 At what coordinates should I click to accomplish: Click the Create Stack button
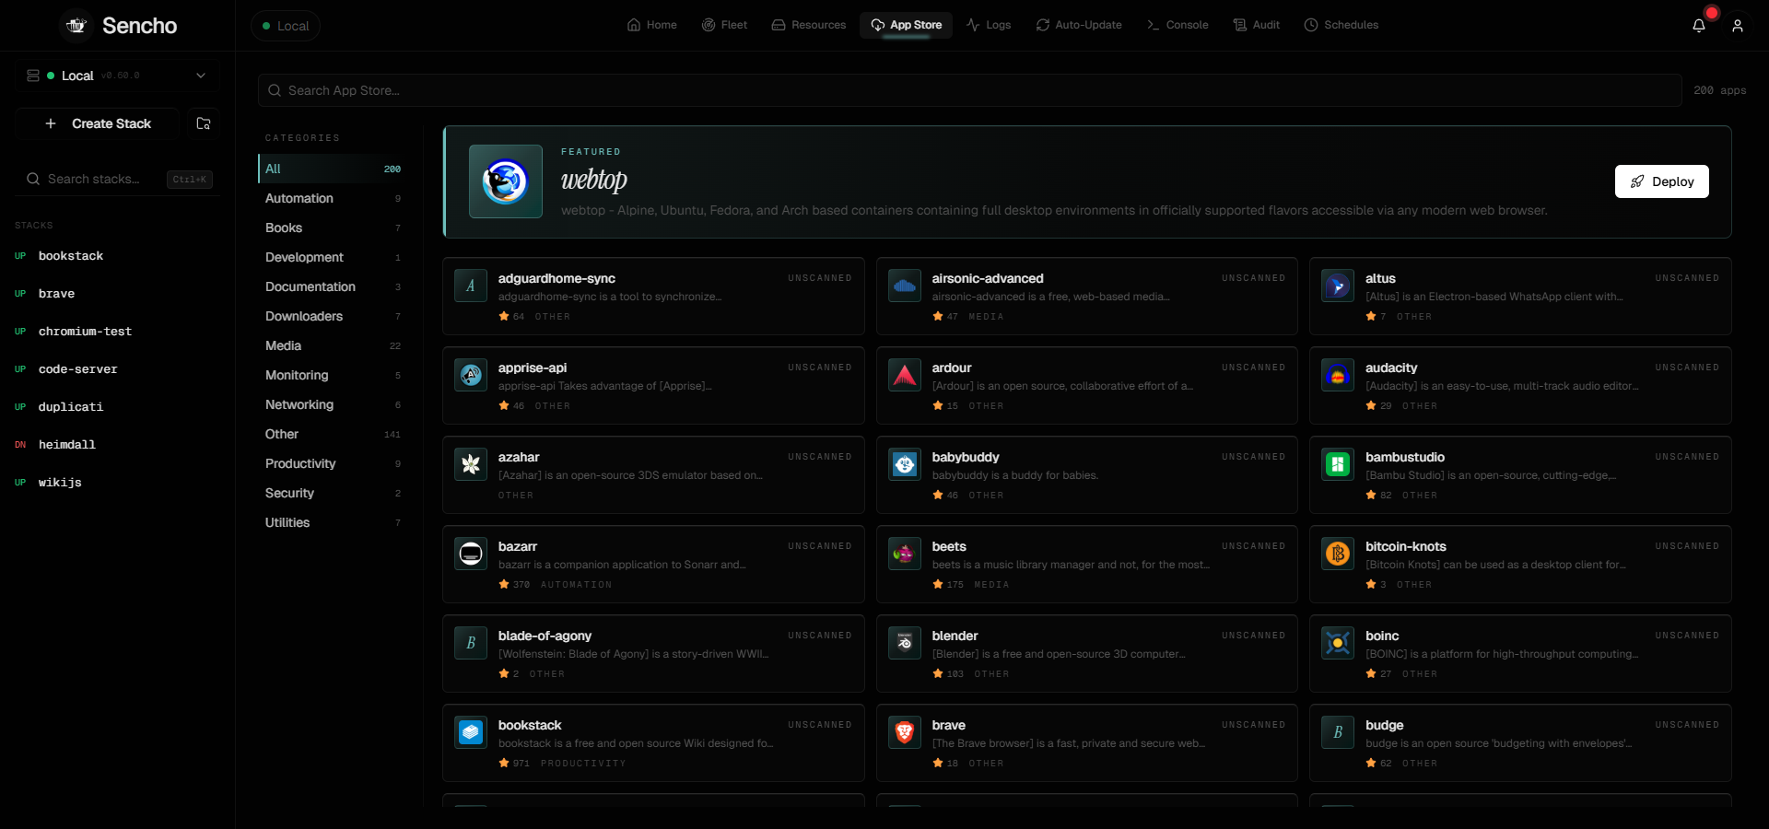99,123
